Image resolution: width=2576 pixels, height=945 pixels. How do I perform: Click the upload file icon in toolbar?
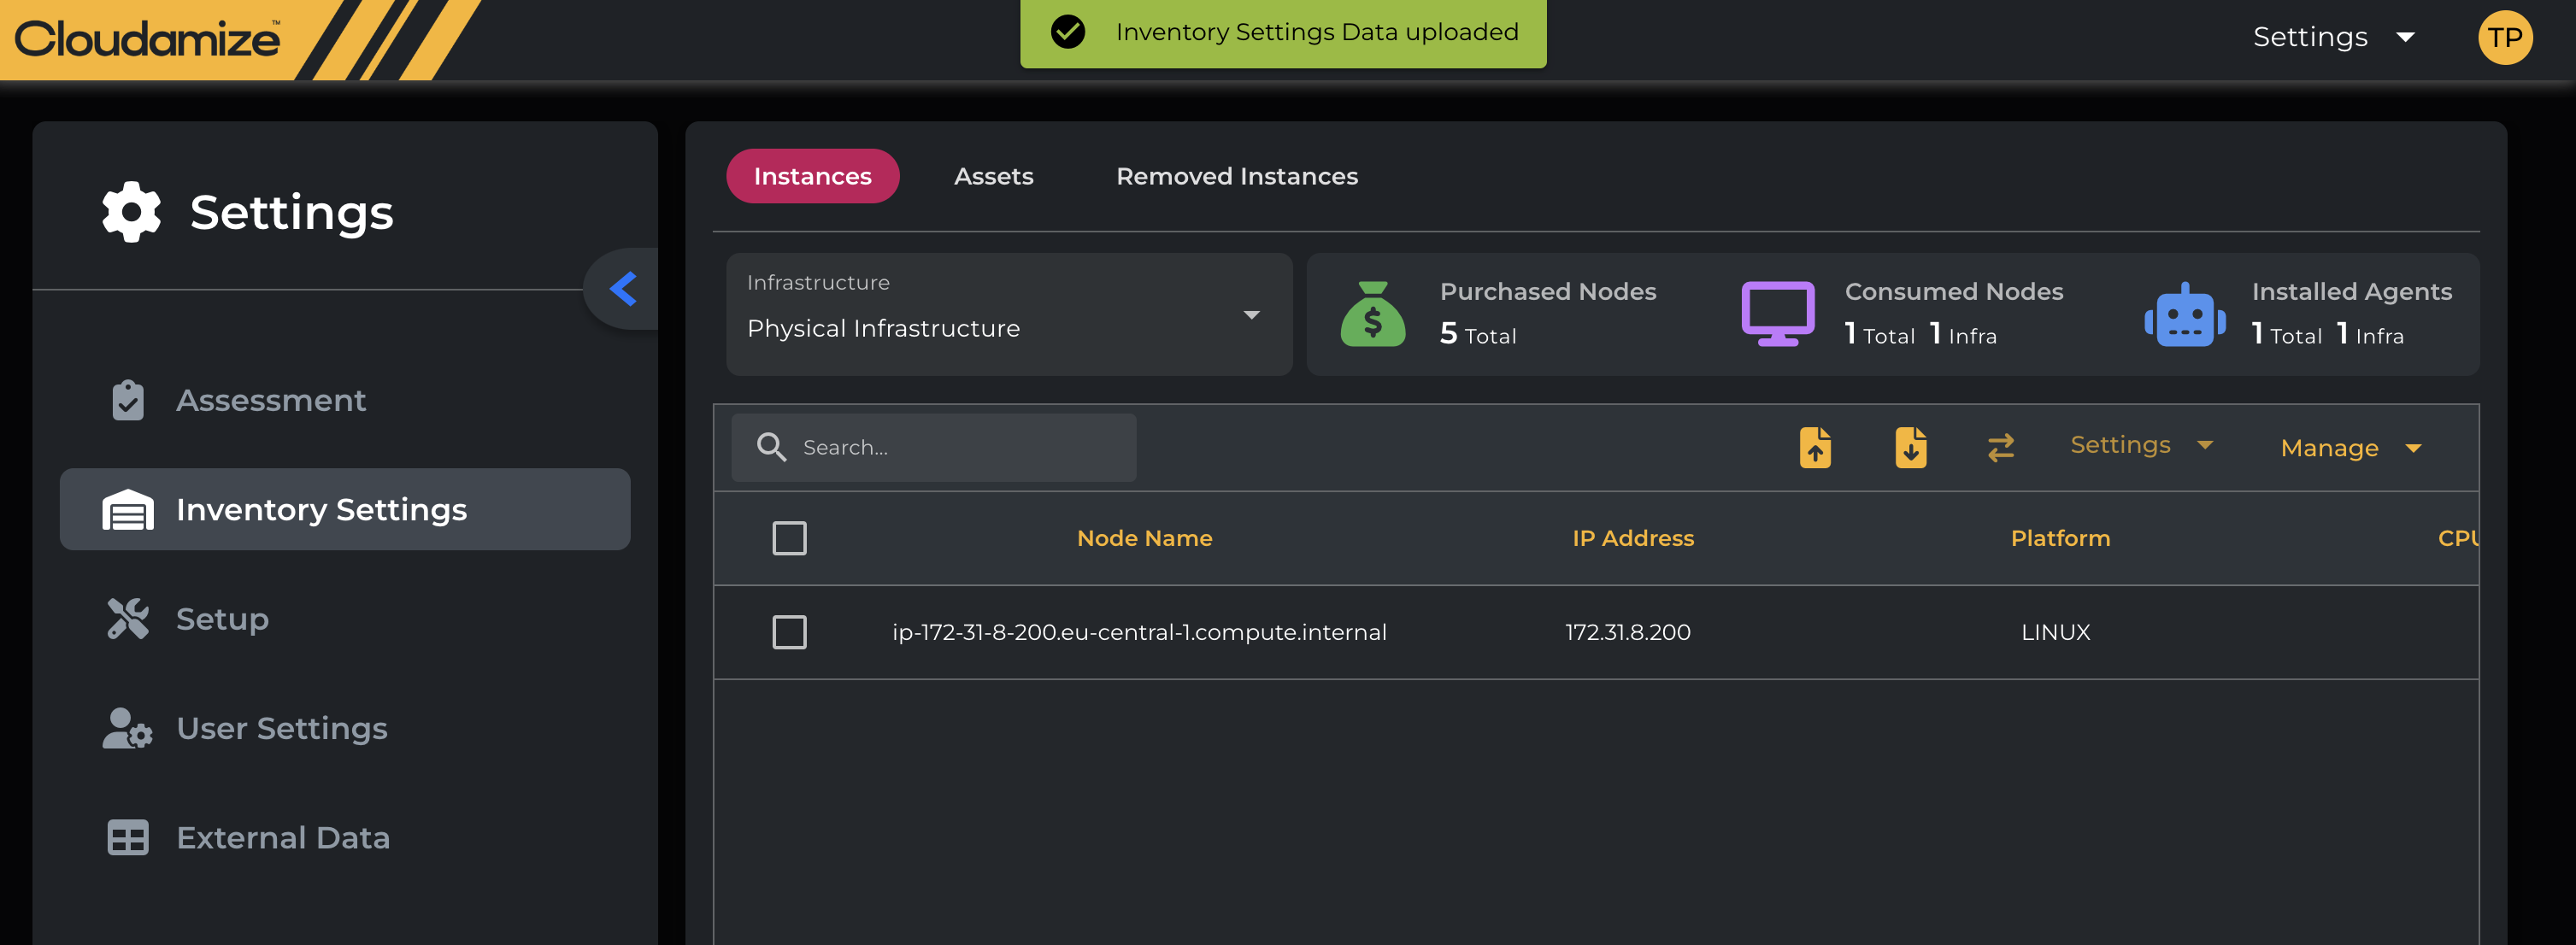[x=1815, y=447]
